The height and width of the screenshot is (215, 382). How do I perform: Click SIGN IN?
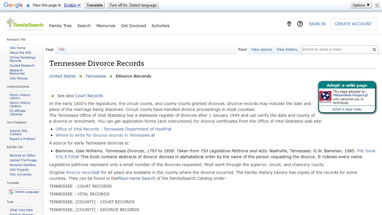click(x=317, y=24)
